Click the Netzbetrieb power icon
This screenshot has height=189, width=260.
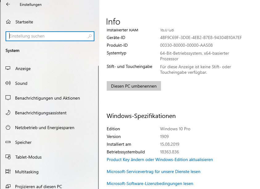pos(8,128)
